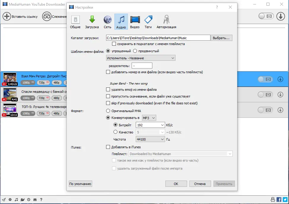The width and height of the screenshot is (289, 204).
Task: Click the start all downloads arrow icon
Action: [x=280, y=16]
